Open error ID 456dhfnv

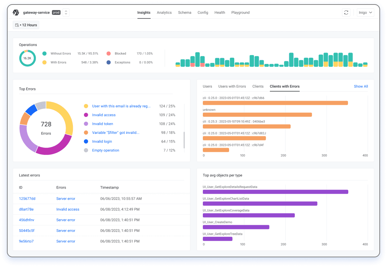point(27,220)
